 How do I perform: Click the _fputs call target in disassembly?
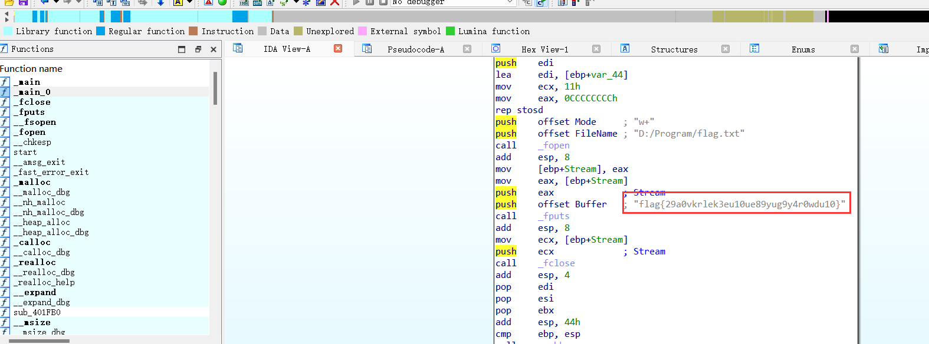[x=554, y=216]
